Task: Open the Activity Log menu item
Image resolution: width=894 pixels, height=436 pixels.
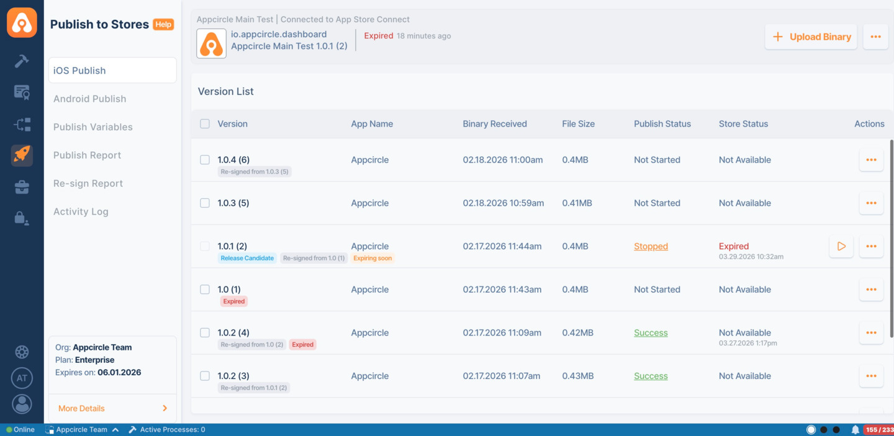Action: pyautogui.click(x=81, y=211)
